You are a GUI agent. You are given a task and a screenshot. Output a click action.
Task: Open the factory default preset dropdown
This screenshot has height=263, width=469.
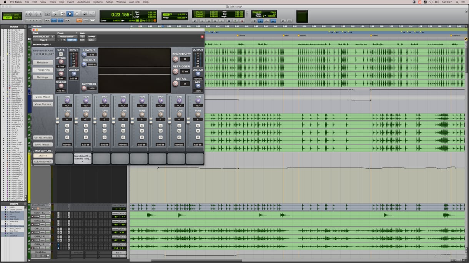click(x=68, y=36)
